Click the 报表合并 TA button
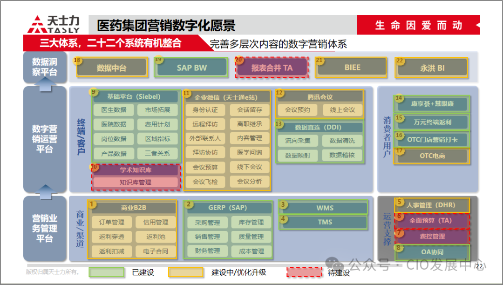The height and width of the screenshot is (285, 503). click(272, 67)
